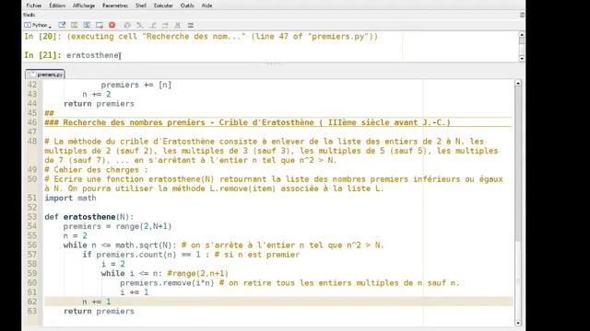Click the 'while i <= n:' code

point(132,274)
